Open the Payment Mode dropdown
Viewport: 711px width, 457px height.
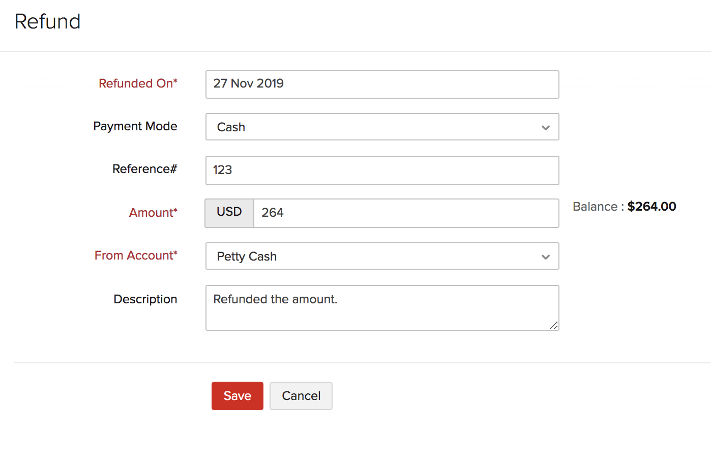point(382,127)
